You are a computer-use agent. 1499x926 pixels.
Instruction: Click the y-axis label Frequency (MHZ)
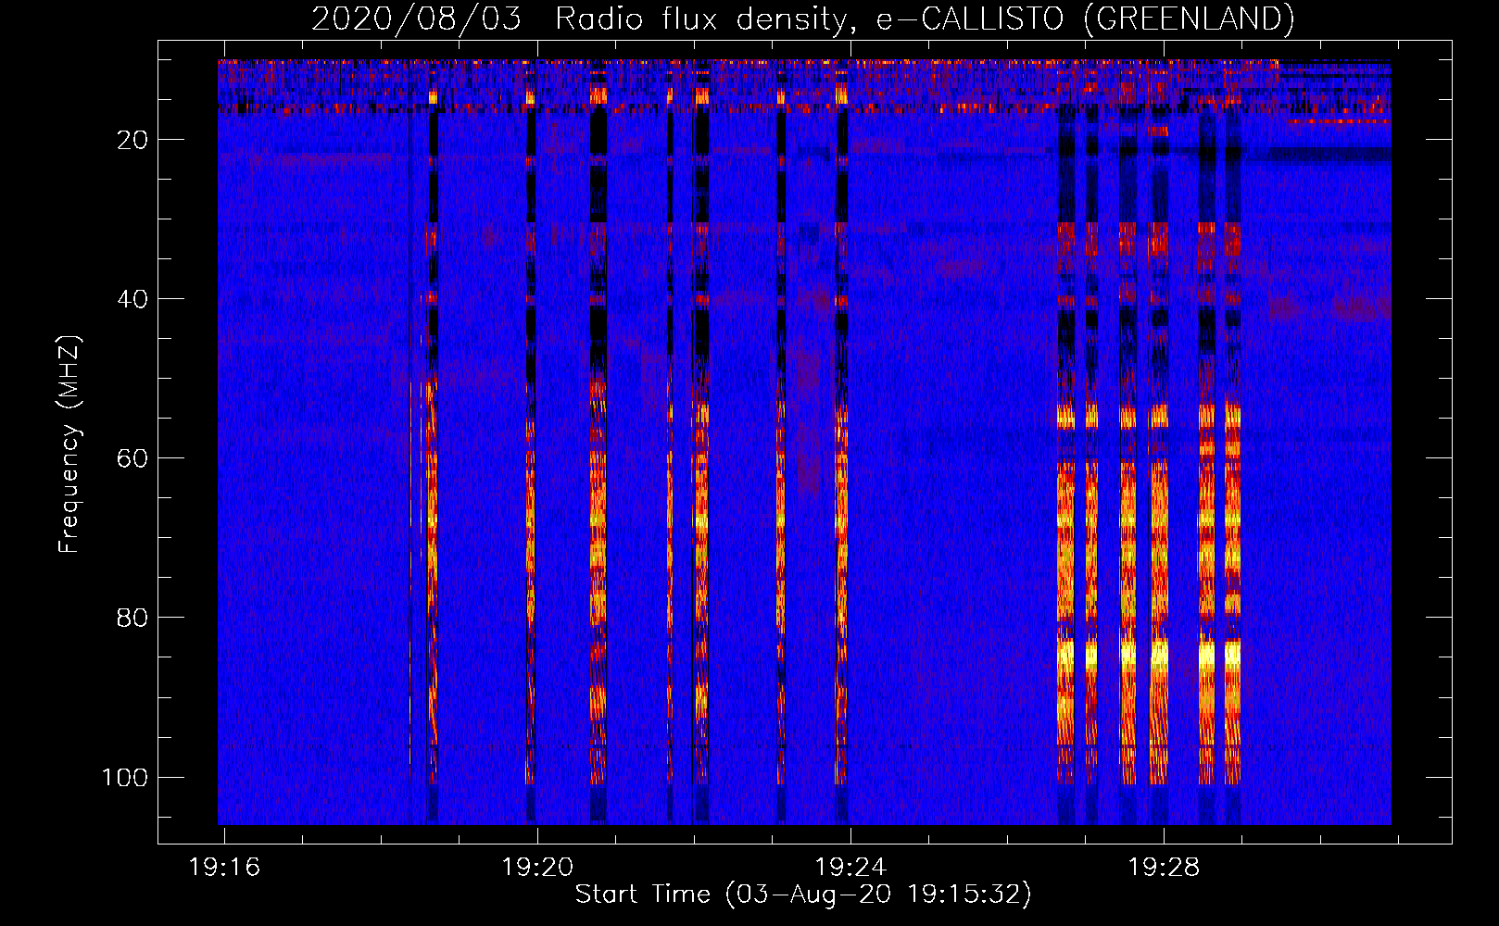pos(69,444)
